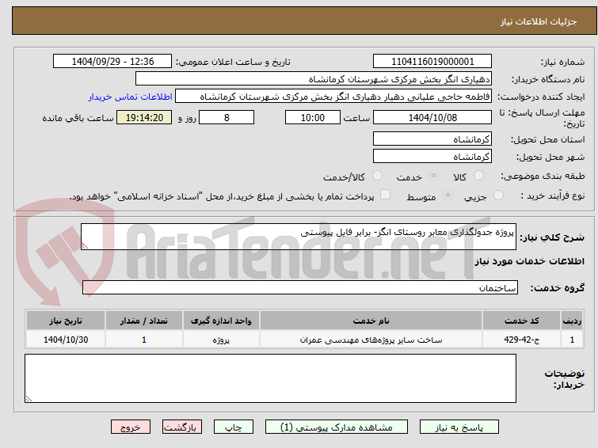Click the نام دستگاه خریدار field

click(x=313, y=79)
